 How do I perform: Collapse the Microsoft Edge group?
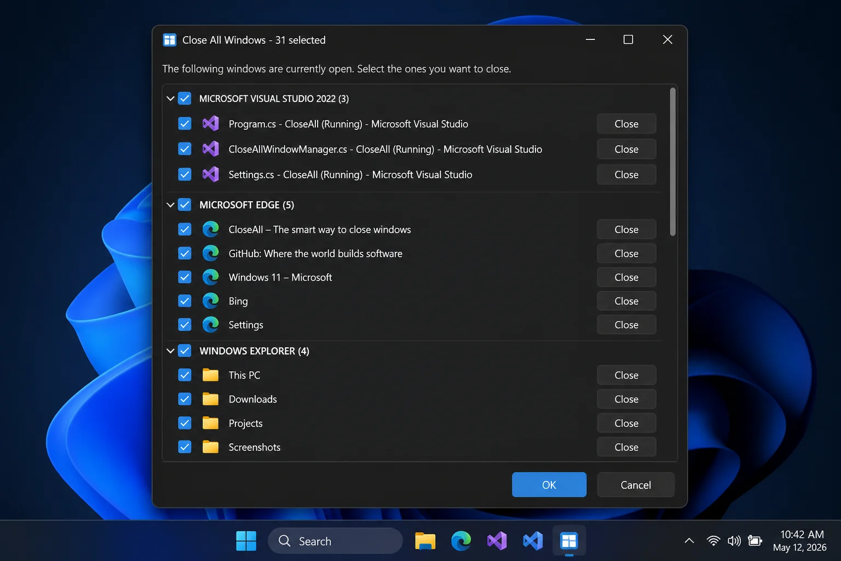click(170, 205)
